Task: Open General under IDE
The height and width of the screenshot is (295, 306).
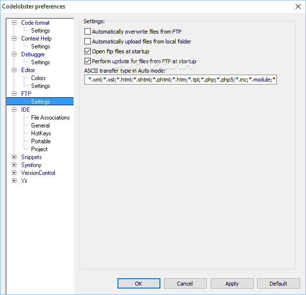Action: (x=40, y=126)
